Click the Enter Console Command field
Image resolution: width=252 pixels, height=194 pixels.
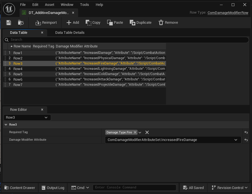(x=134, y=188)
